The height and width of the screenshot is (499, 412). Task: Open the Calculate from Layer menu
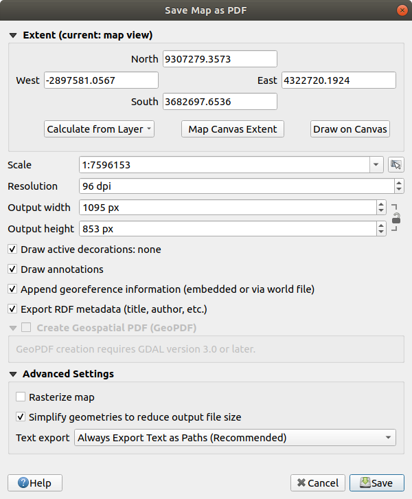(x=100, y=129)
